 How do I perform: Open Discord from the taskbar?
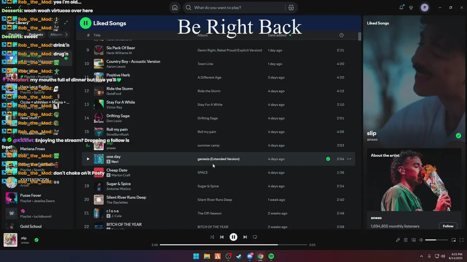point(250,256)
